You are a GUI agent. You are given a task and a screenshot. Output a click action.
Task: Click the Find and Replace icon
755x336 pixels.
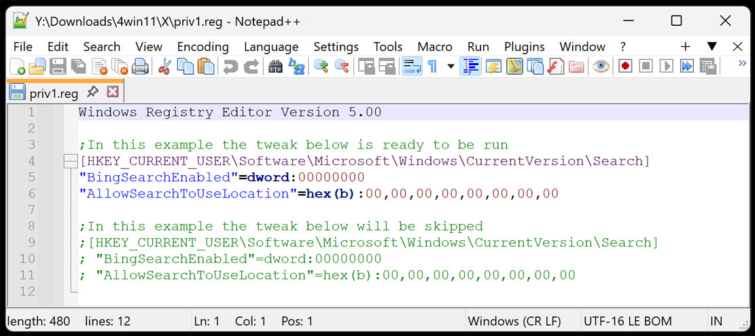pyautogui.click(x=296, y=67)
